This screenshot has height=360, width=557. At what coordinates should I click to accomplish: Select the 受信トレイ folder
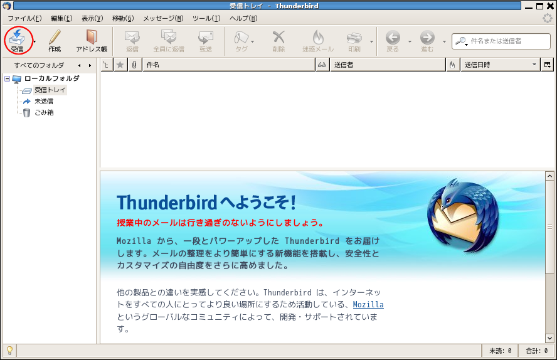point(50,90)
